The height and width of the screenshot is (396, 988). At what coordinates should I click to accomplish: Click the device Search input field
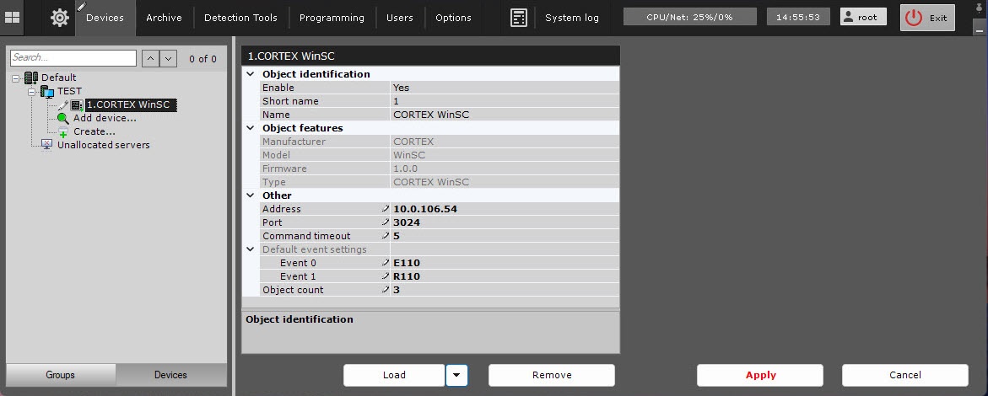pos(73,58)
